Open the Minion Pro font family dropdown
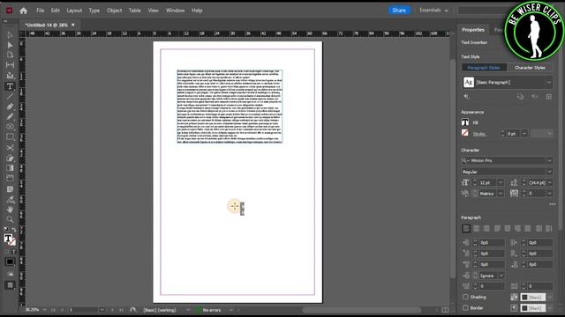 pos(549,160)
